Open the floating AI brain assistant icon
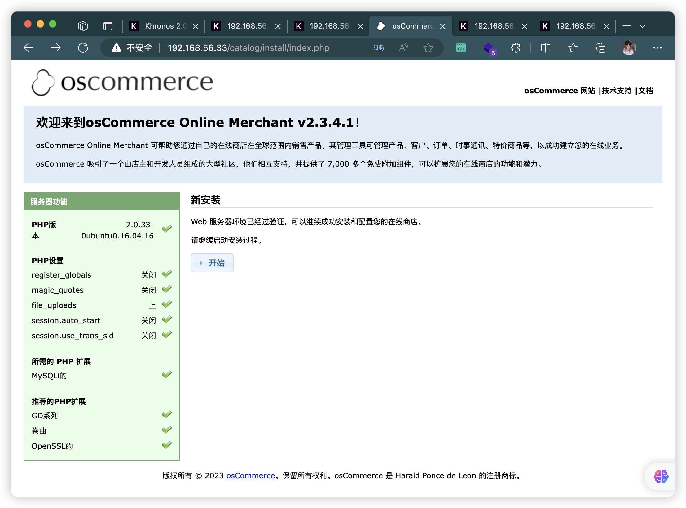Screen dimensions: 686x508 point(661,476)
